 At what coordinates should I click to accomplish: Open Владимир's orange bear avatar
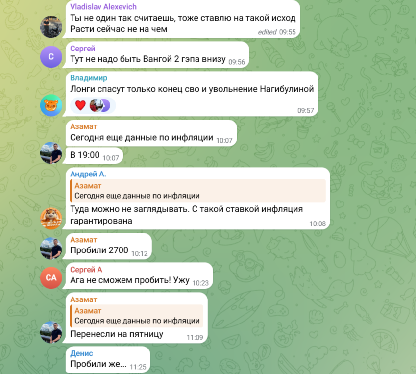click(51, 105)
